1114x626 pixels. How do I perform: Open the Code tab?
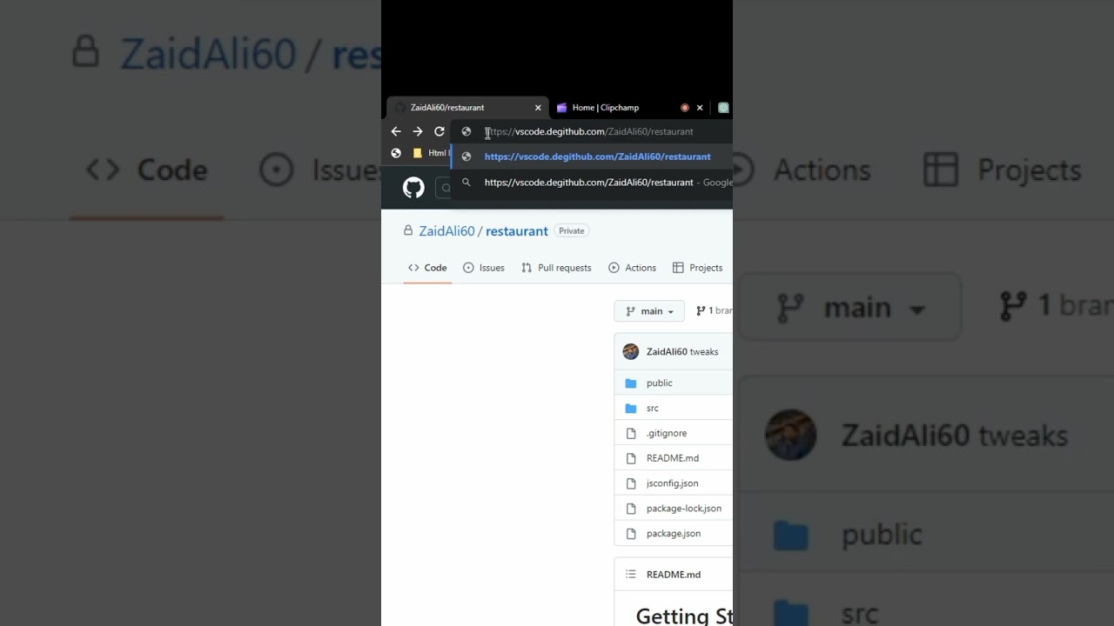pyautogui.click(x=427, y=268)
